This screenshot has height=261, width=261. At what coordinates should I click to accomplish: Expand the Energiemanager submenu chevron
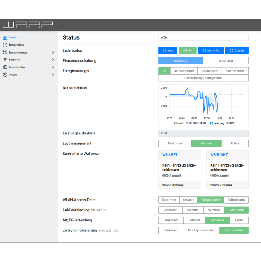[x=53, y=52]
